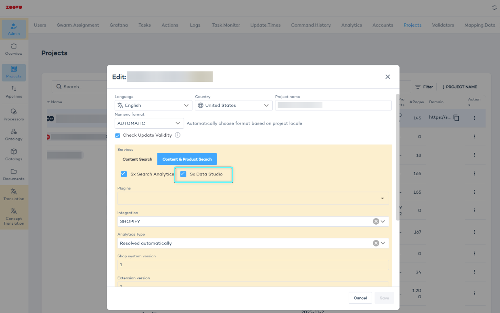Uncheck the Check Update Validity checkbox
The height and width of the screenshot is (313, 500).
[x=118, y=136]
